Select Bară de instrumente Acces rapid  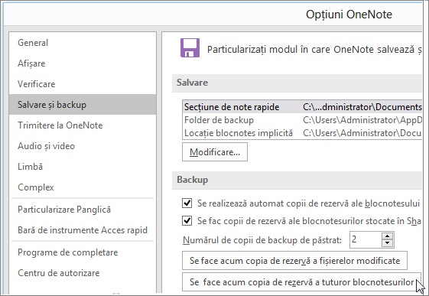[x=83, y=230]
